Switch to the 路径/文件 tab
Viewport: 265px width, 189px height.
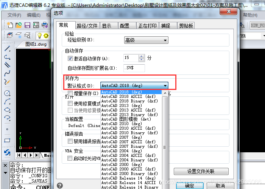pos(87,26)
